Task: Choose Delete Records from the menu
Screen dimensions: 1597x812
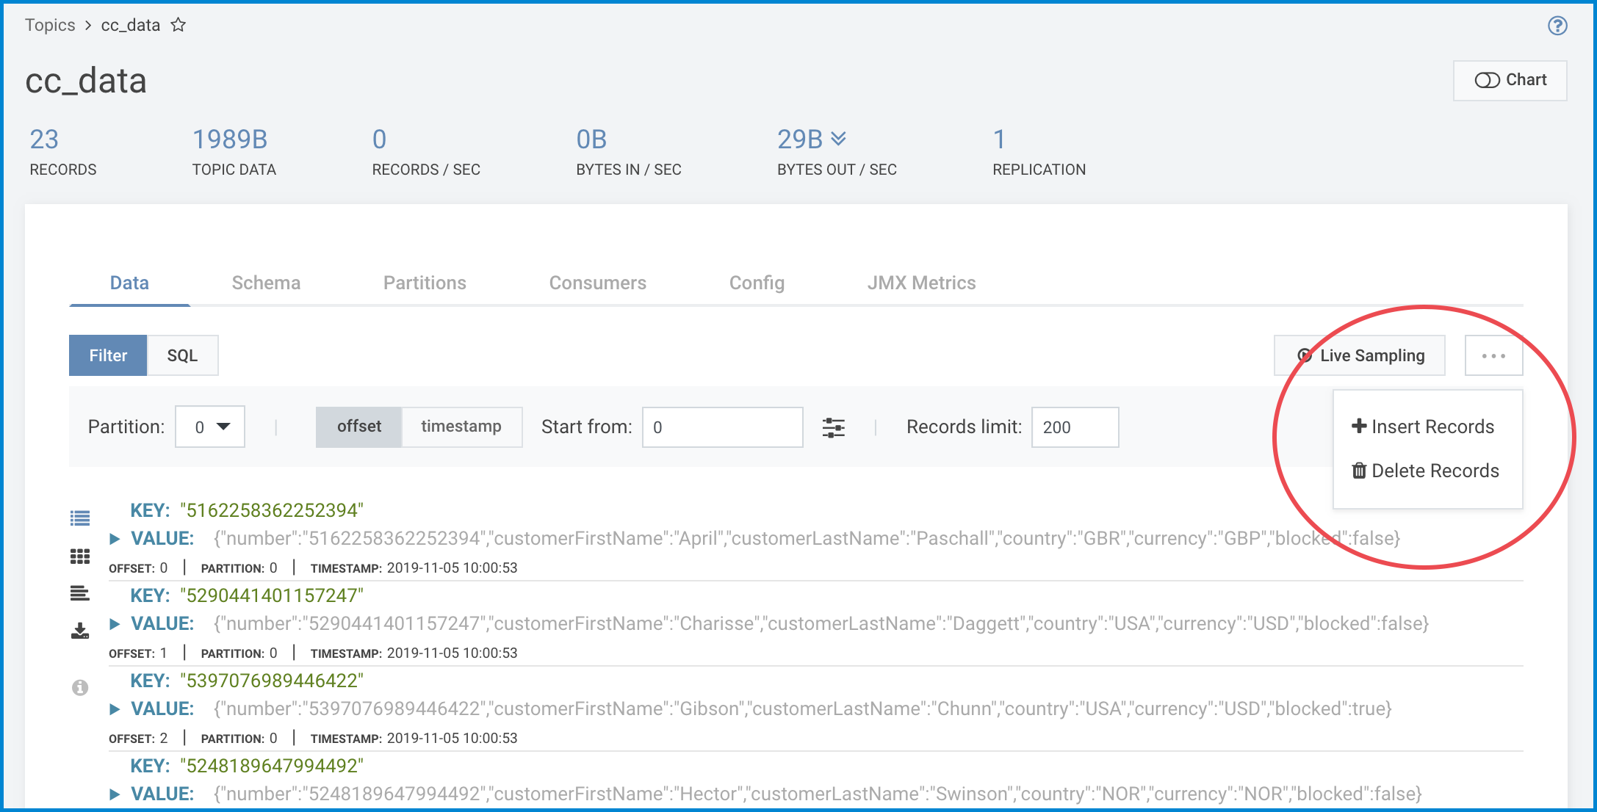Action: click(x=1425, y=471)
